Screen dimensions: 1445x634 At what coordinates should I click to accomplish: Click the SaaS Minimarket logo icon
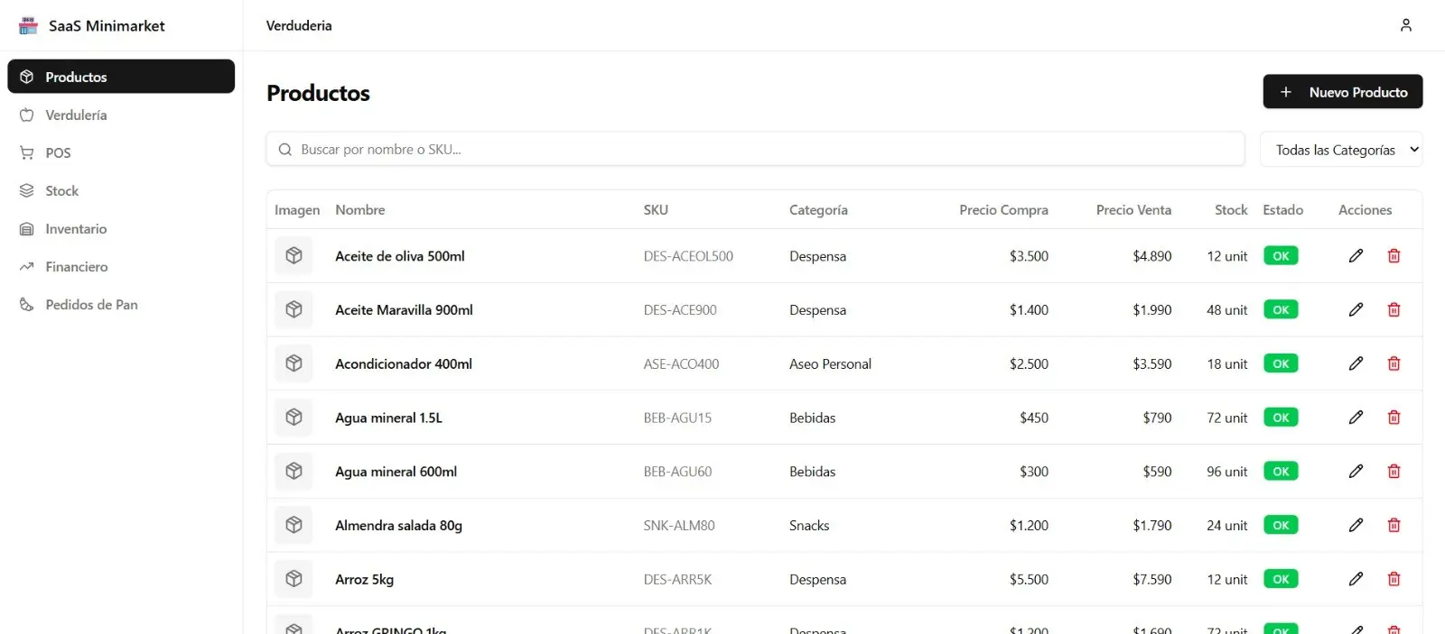(x=28, y=25)
